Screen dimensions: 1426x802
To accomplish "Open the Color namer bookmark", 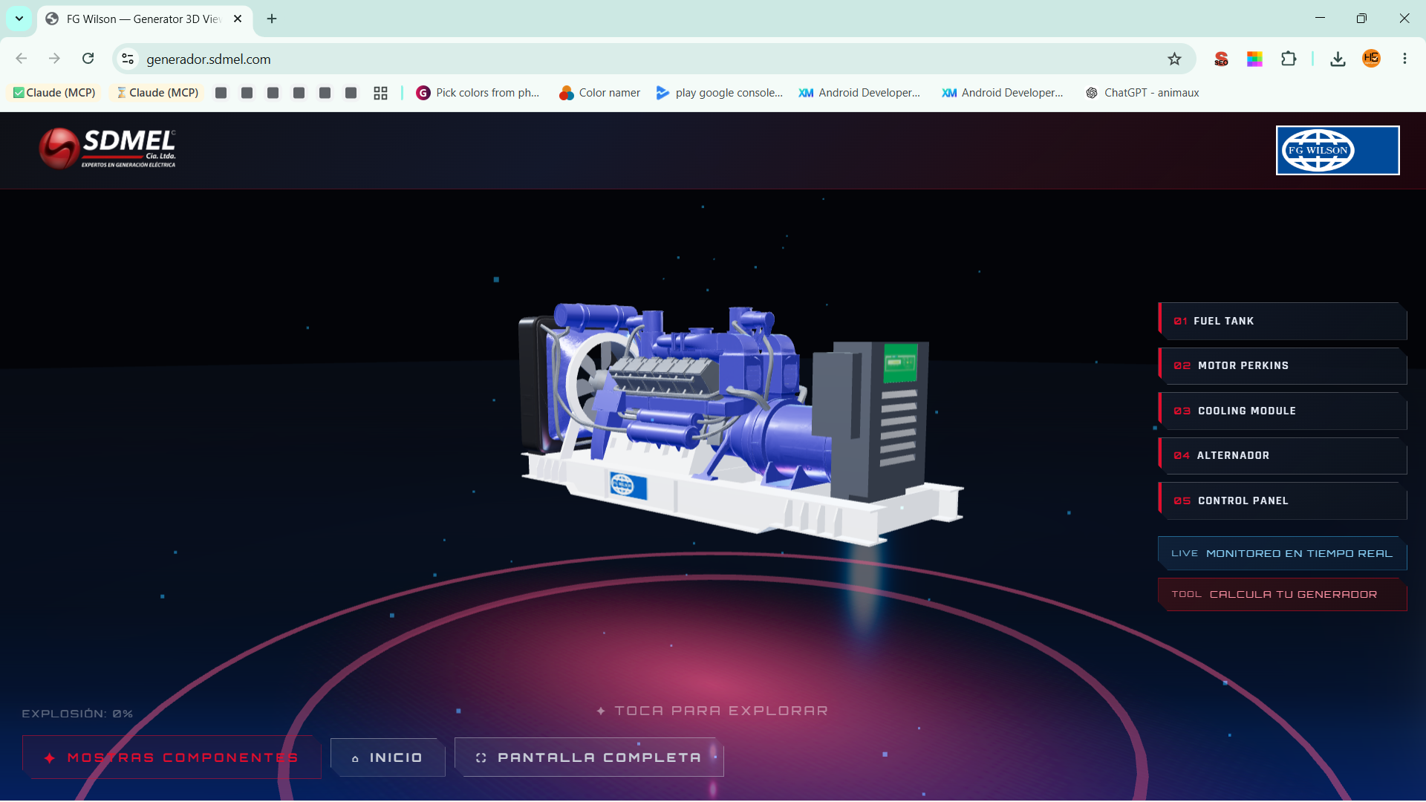I will (x=600, y=93).
